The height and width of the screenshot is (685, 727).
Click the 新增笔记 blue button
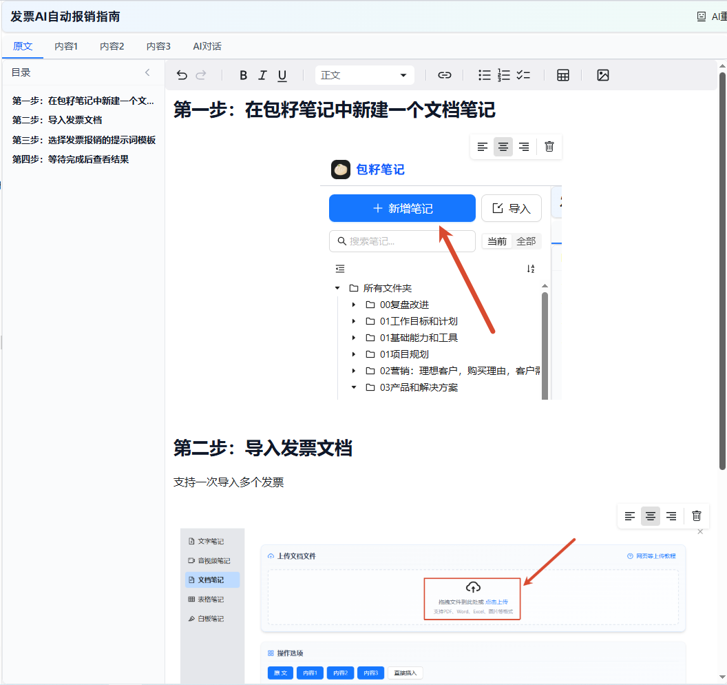pyautogui.click(x=402, y=208)
